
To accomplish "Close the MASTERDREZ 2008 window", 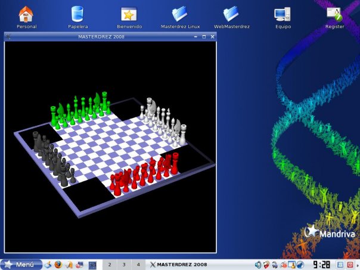I will 212,37.
